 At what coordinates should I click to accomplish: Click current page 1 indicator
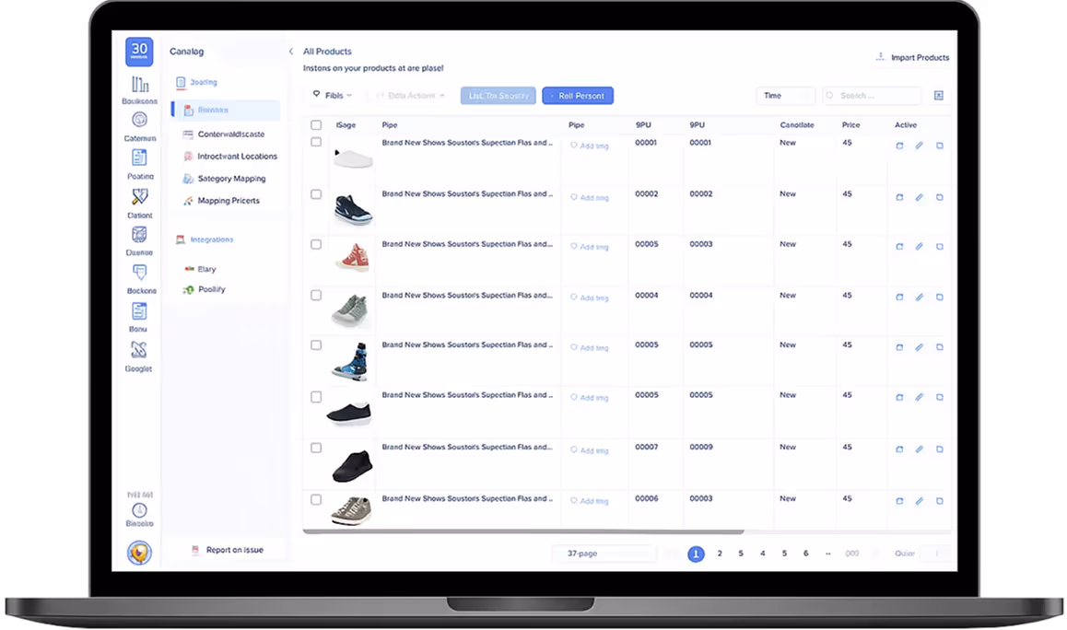(696, 554)
